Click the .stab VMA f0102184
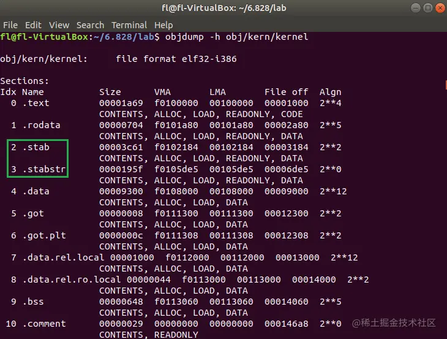Viewport: 447px width, 339px height. tap(176, 147)
